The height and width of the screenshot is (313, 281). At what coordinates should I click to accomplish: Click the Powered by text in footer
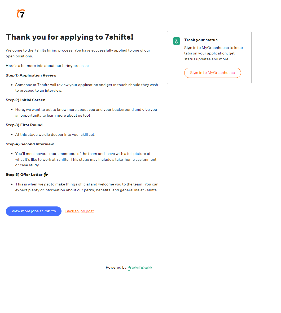click(x=116, y=268)
